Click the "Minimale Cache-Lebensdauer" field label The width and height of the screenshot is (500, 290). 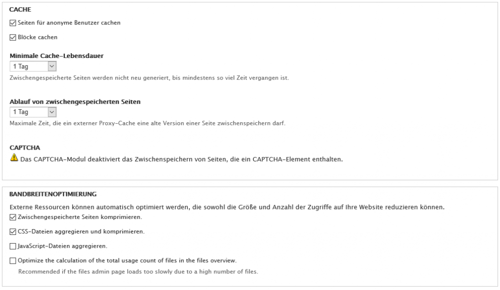point(57,56)
